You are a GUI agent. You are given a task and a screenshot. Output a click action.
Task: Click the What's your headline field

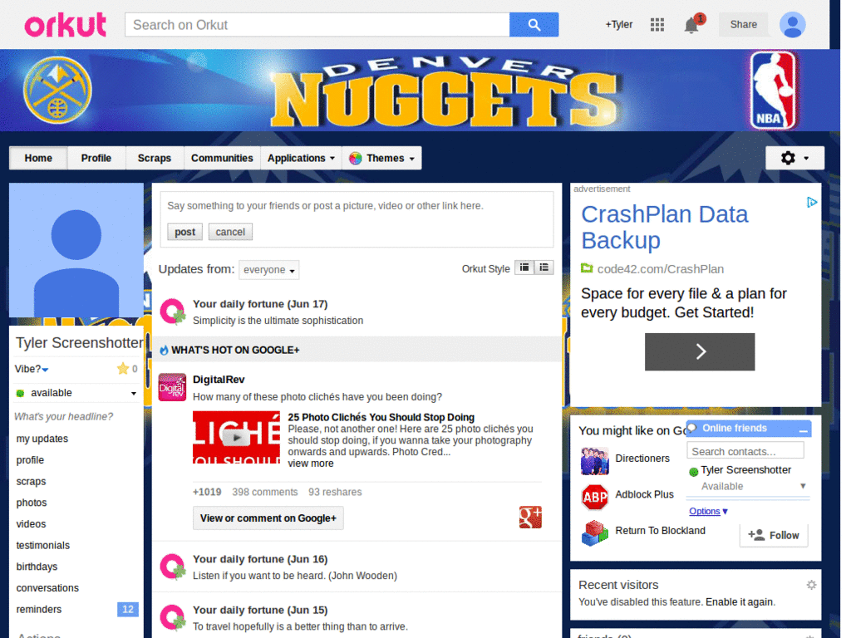tap(63, 417)
